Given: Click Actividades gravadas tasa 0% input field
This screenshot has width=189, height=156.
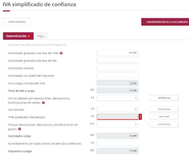Looking at the screenshot, I should [118, 60].
